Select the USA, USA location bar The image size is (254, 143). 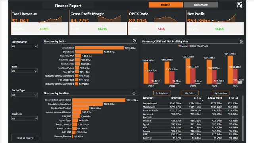coord(76,116)
